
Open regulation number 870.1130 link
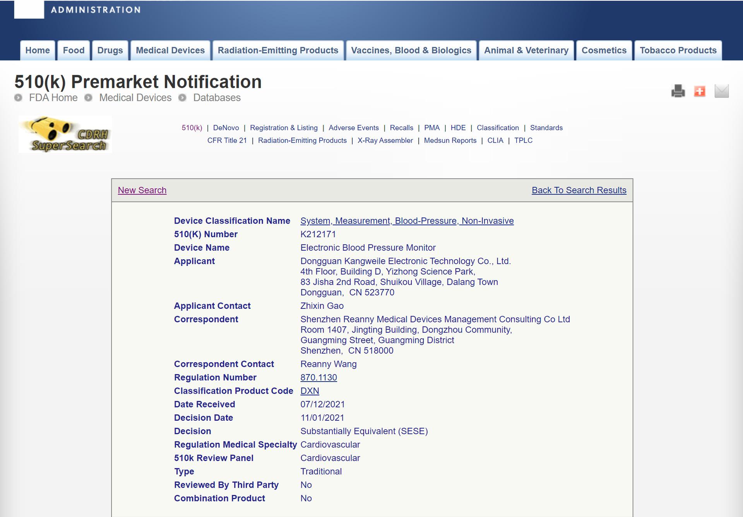tap(318, 377)
